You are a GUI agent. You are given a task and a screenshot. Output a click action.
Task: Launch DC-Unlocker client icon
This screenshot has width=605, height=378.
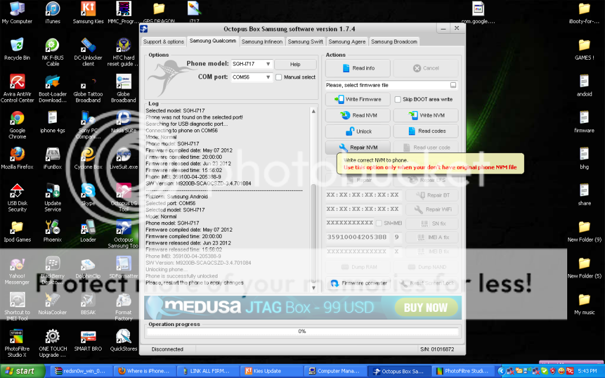88,52
